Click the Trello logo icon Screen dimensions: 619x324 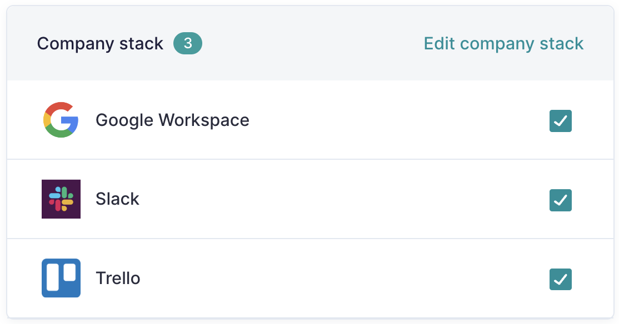(x=61, y=278)
